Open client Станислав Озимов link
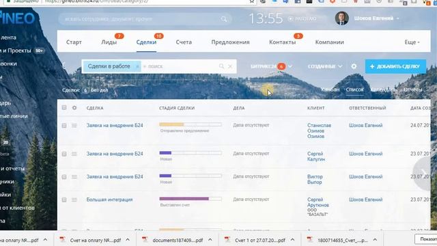 click(x=319, y=131)
